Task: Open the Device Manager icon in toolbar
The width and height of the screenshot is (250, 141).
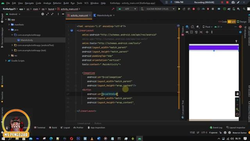Action: coord(234,9)
